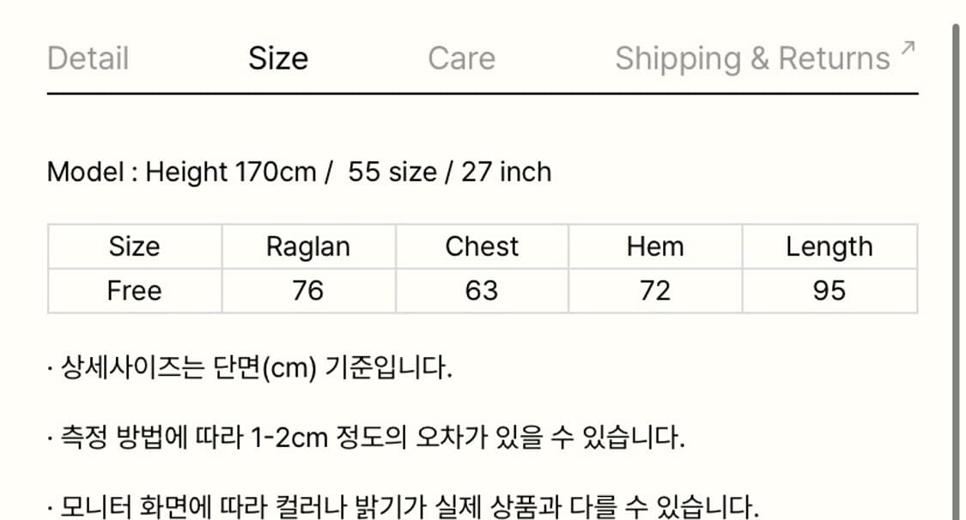Click the Raglan measurement value 76
Image resolution: width=966 pixels, height=520 pixels.
pyautogui.click(x=309, y=290)
